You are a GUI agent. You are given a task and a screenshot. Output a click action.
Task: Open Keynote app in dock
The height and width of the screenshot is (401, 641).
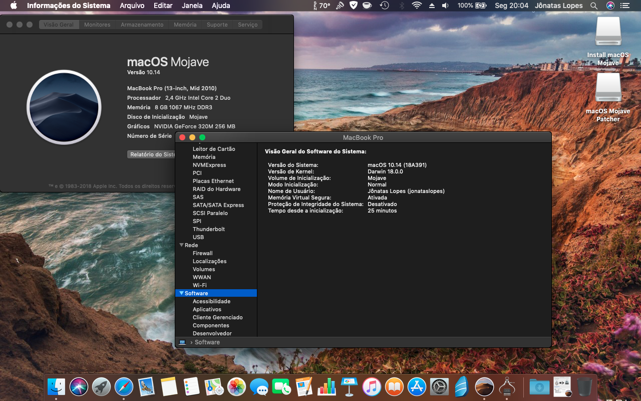[x=349, y=386]
